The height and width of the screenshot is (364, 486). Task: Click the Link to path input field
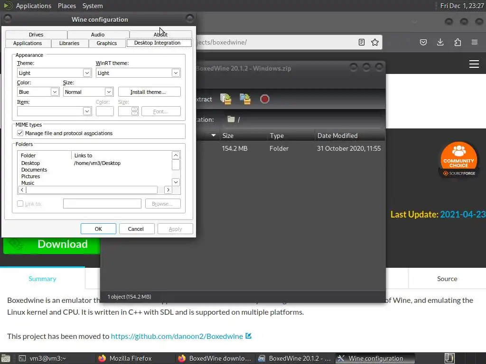click(102, 204)
